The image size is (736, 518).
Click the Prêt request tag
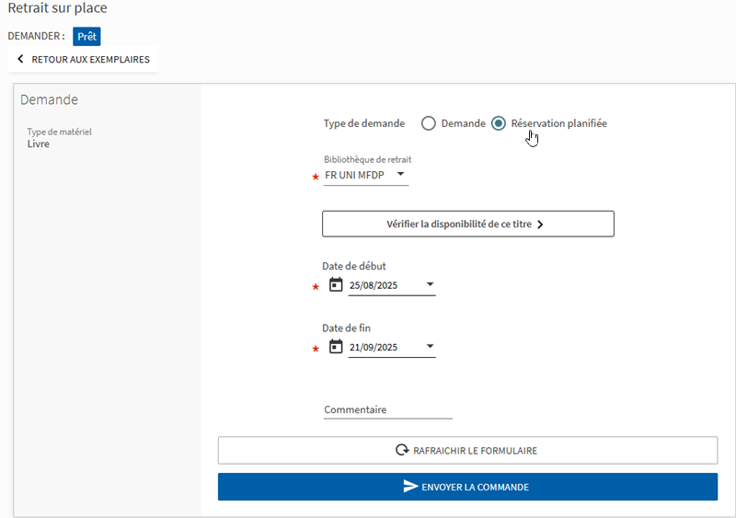[x=86, y=36]
